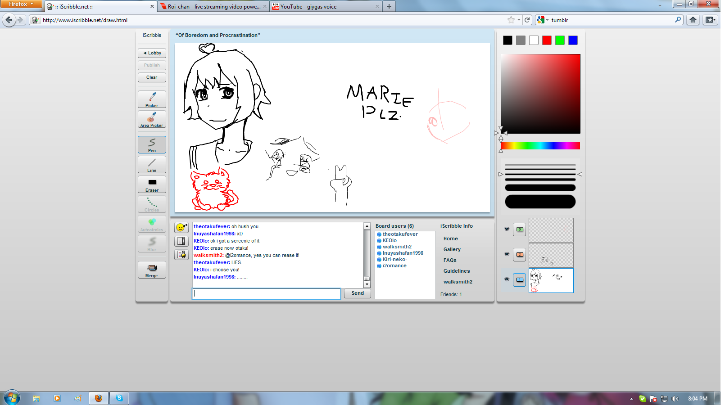This screenshot has height=405, width=725.
Task: Open a new browser tab
Action: 389,6
